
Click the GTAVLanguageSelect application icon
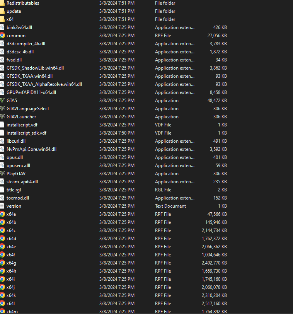(x=2, y=109)
